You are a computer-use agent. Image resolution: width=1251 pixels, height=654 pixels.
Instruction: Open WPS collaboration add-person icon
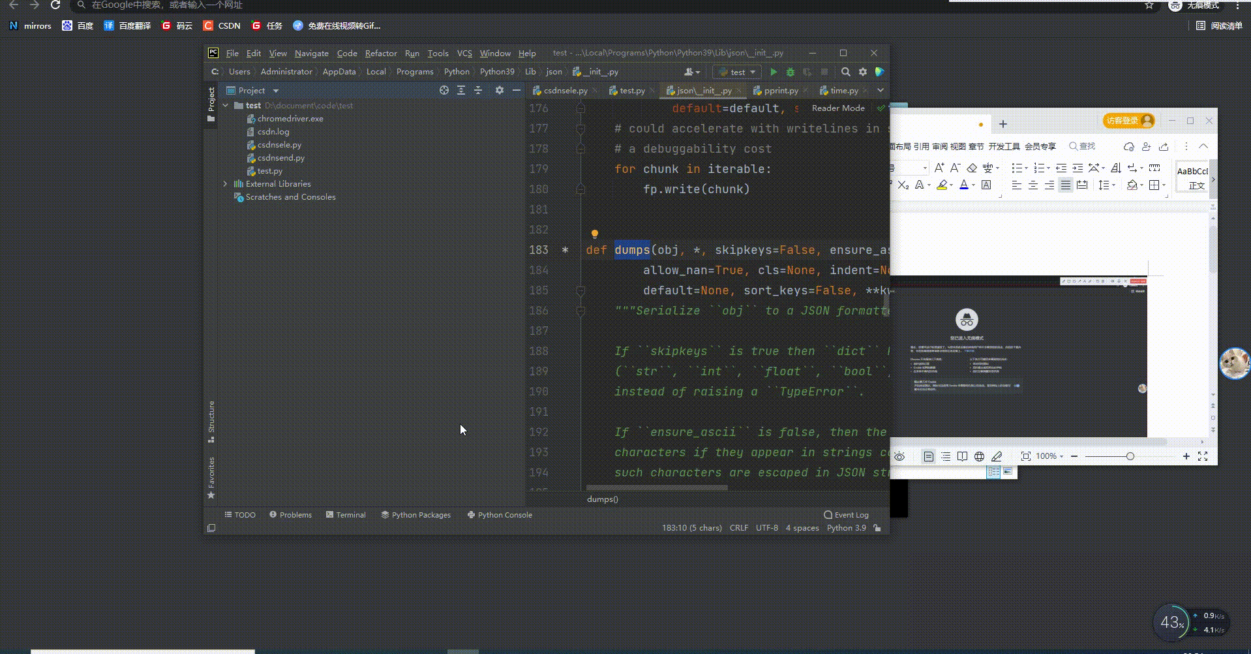[x=1146, y=146]
